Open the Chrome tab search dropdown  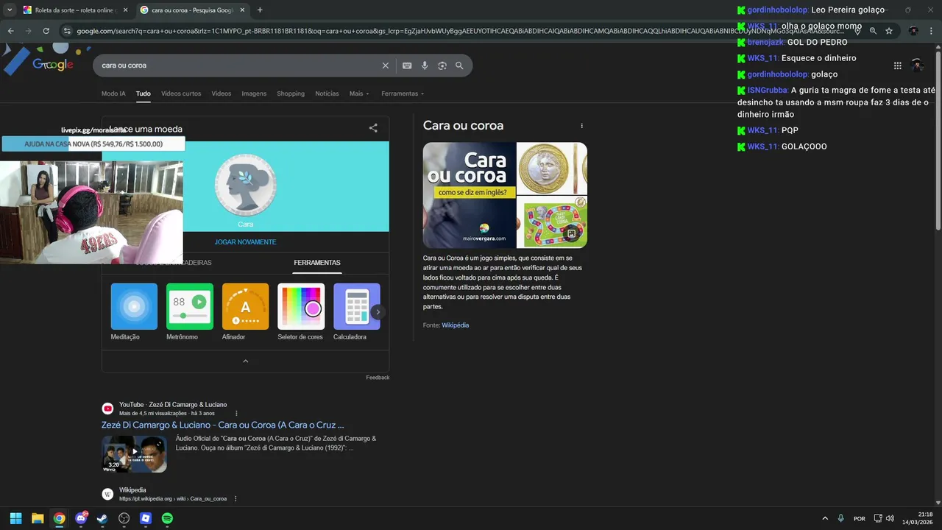(x=10, y=10)
